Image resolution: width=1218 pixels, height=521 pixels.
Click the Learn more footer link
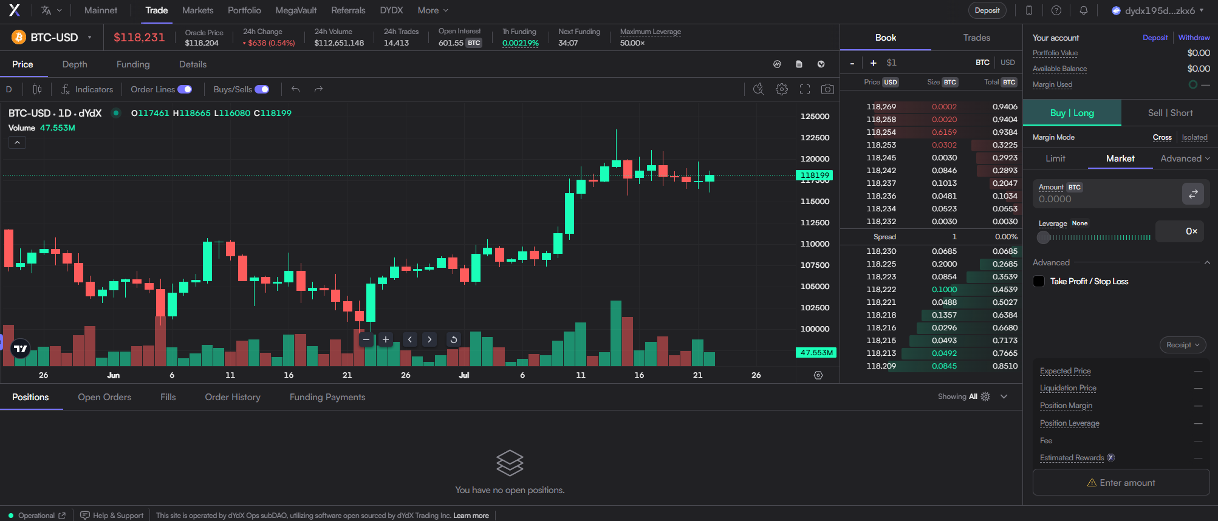pyautogui.click(x=471, y=516)
